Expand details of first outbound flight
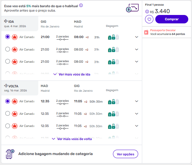The width and height of the screenshot is (192, 165). (x=136, y=37)
